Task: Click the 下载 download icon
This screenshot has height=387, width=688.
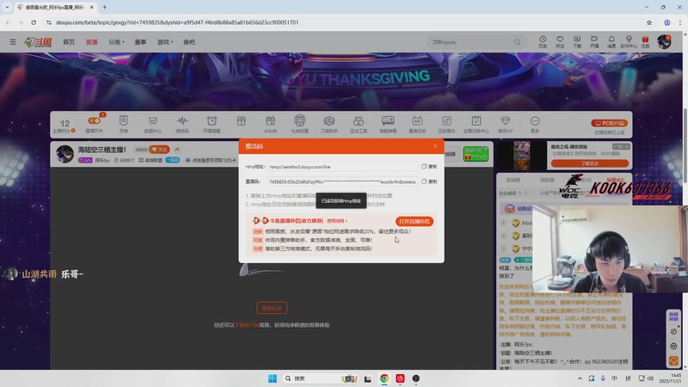Action: tap(577, 41)
